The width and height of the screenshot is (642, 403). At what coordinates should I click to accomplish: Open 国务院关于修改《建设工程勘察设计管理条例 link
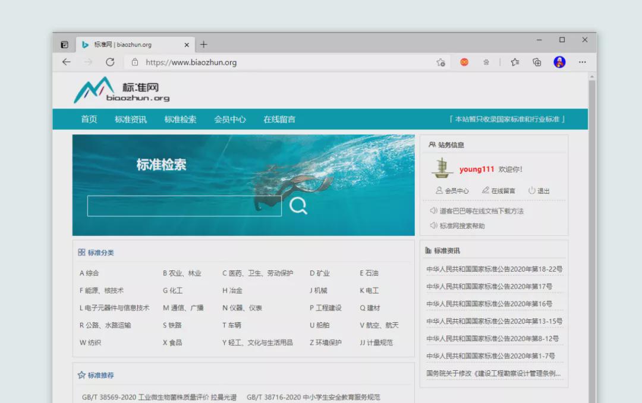click(x=493, y=373)
